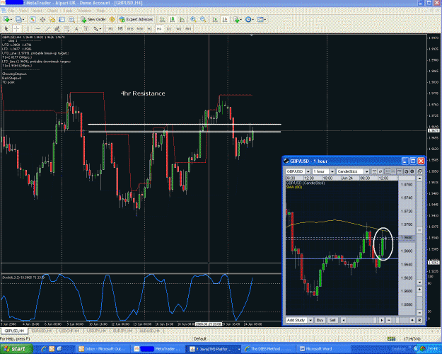The image size is (442, 354).
Task: Click the left scroll arrow in GBP/USD window
Action: point(343,320)
